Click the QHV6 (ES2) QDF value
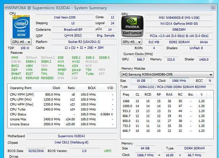 (73, 36)
